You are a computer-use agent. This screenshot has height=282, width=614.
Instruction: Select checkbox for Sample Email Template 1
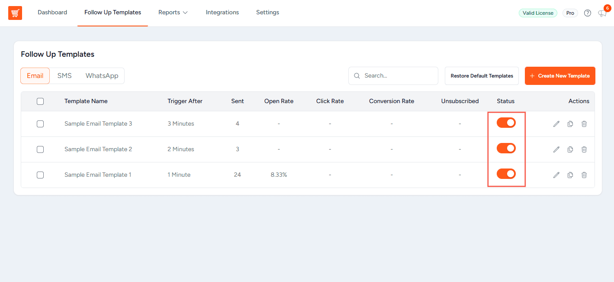click(x=40, y=175)
